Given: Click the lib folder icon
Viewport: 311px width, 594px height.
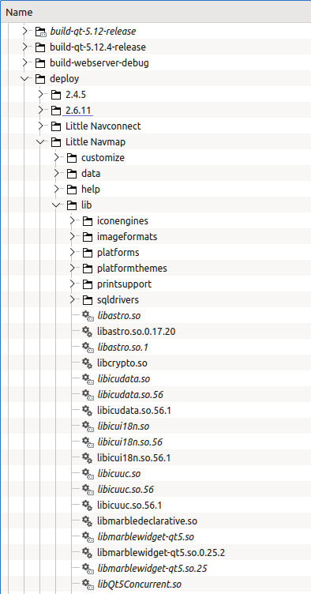Looking at the screenshot, I should [x=72, y=205].
